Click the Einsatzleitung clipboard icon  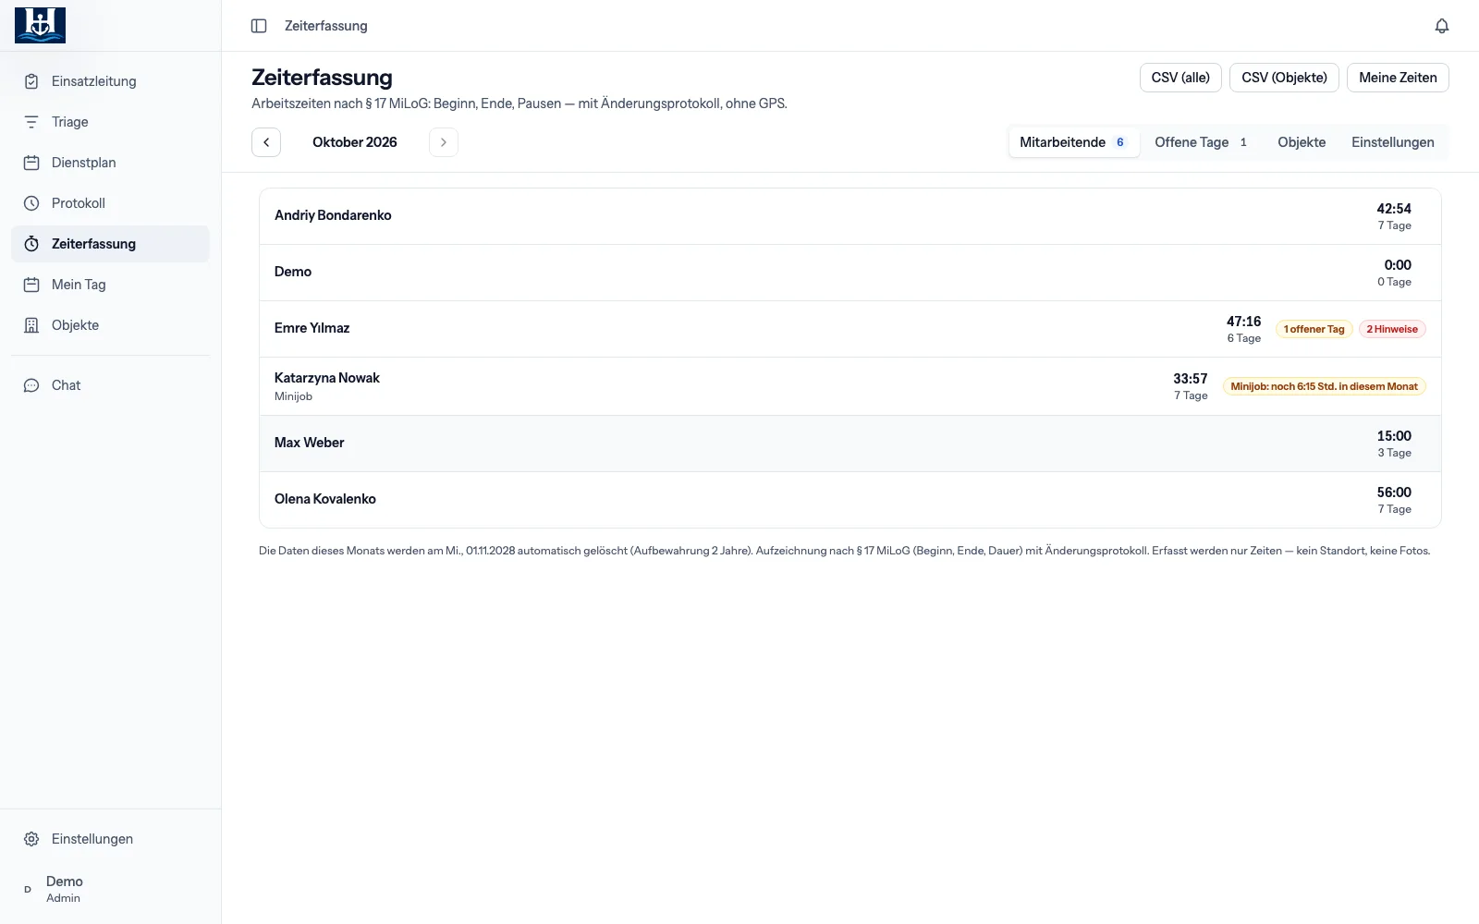[x=31, y=81]
